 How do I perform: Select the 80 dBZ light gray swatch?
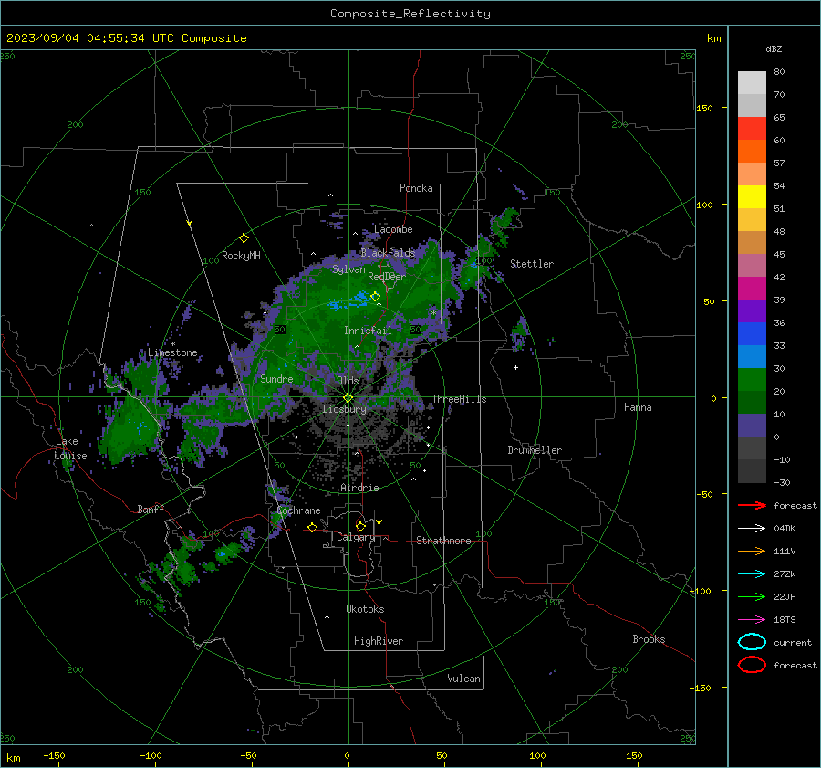tap(752, 82)
